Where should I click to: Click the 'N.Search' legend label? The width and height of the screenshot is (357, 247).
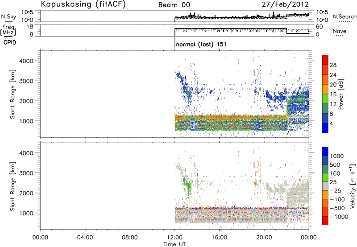(x=345, y=16)
